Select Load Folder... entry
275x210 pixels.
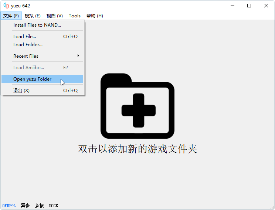[42, 45]
